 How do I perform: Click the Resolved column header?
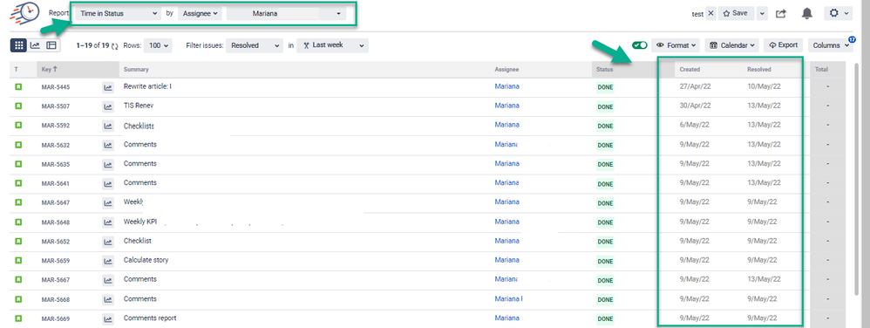pyautogui.click(x=758, y=70)
